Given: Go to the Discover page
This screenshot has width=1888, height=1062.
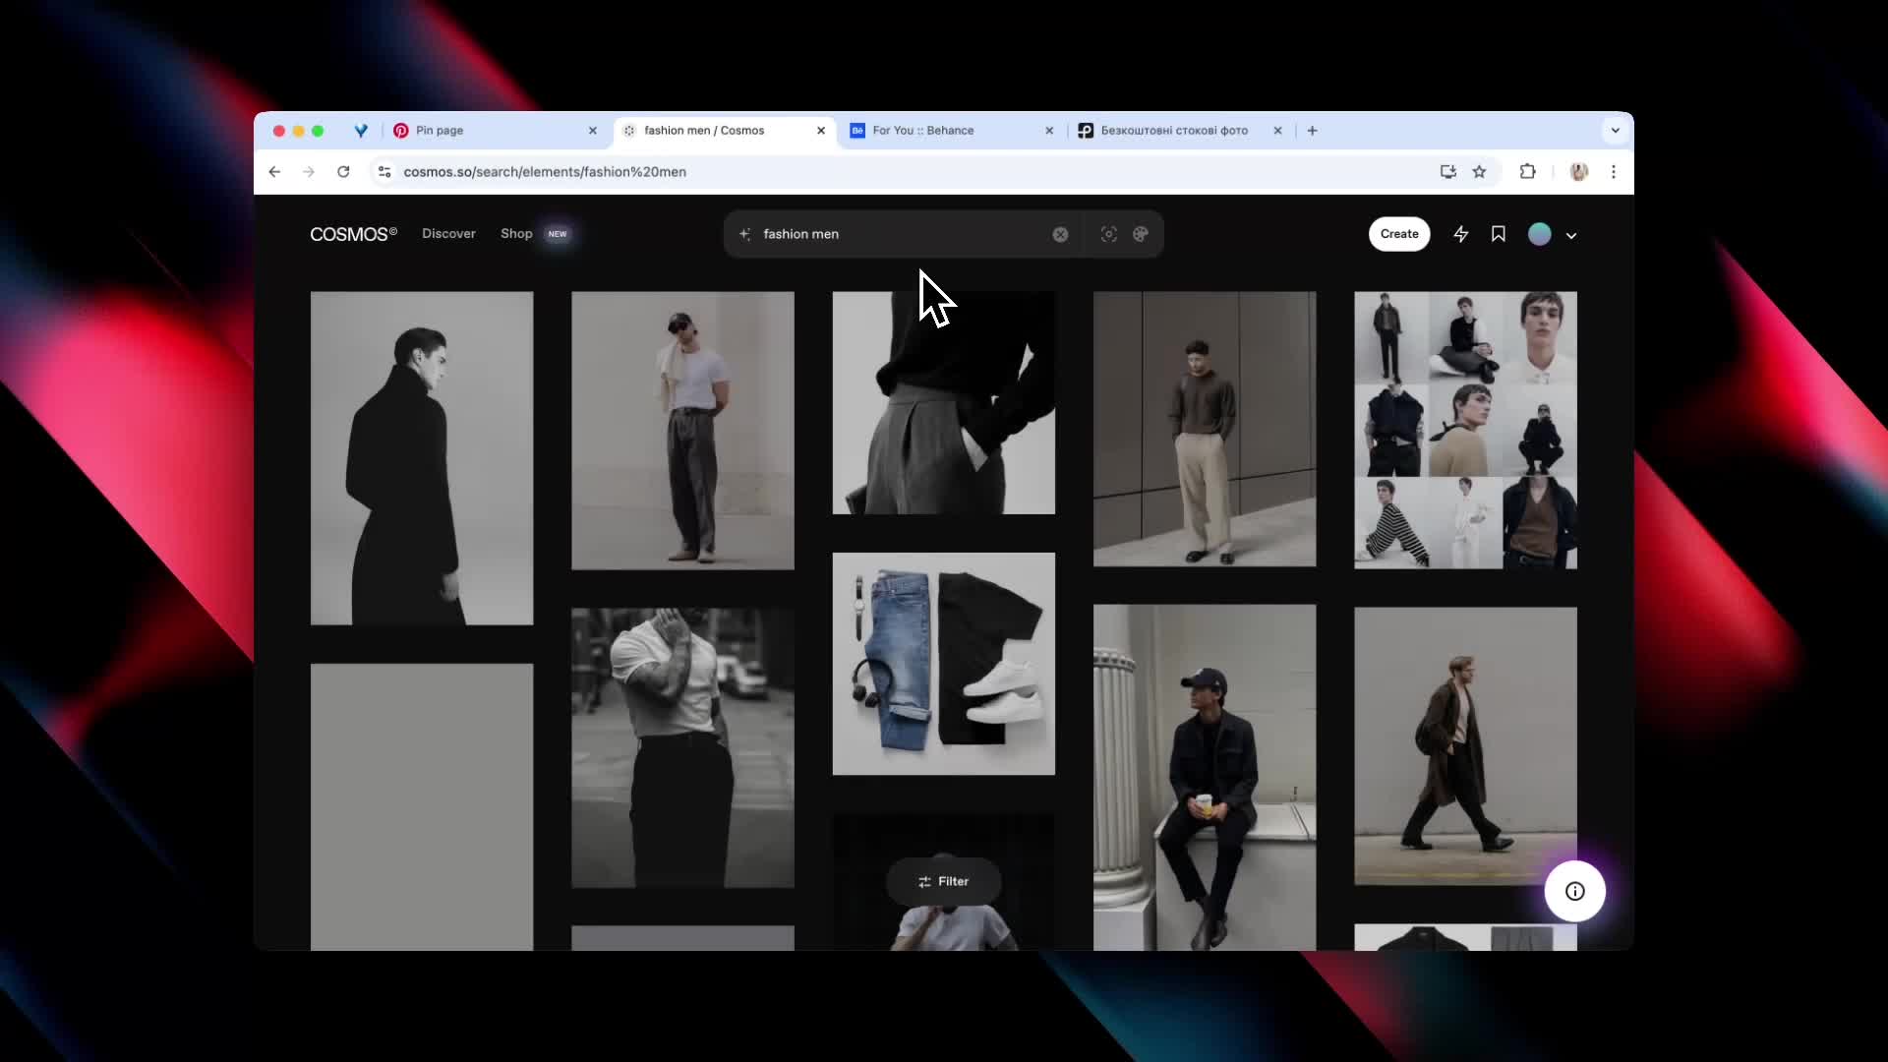Looking at the screenshot, I should pyautogui.click(x=448, y=234).
